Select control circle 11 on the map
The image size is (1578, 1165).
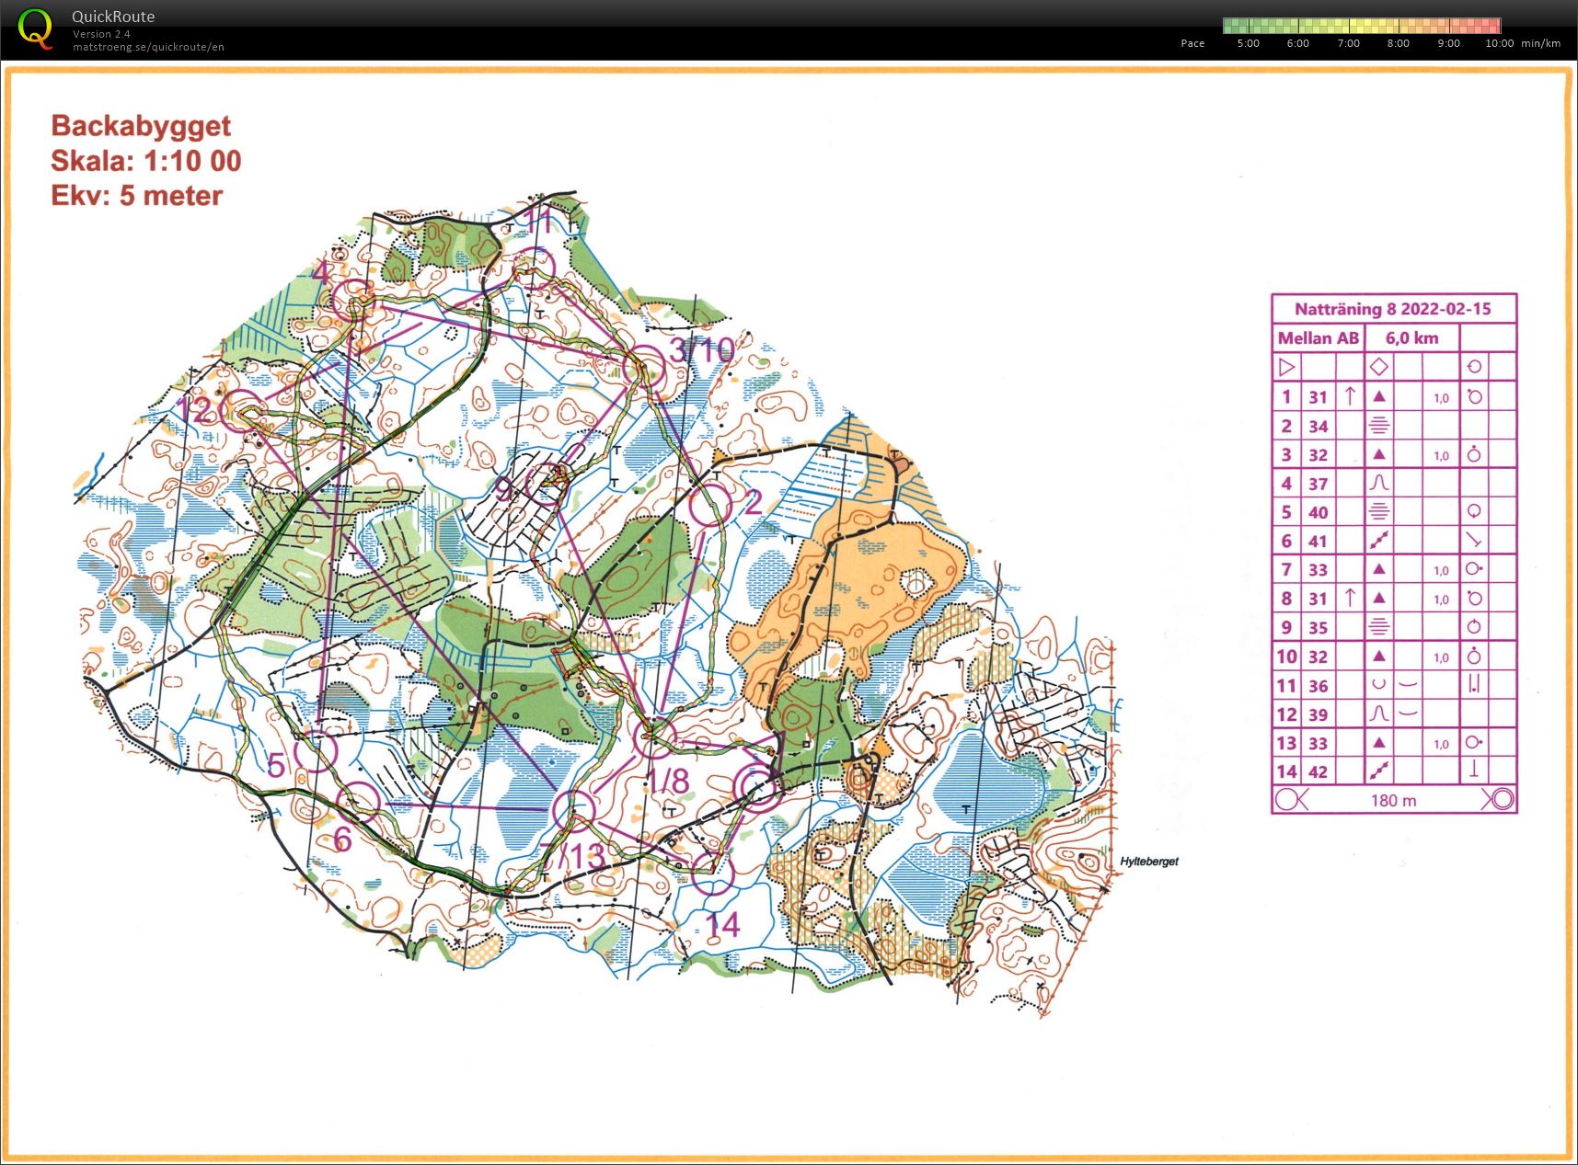pos(535,268)
